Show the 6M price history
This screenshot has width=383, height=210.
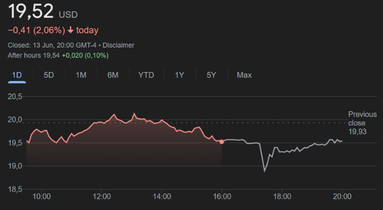113,75
